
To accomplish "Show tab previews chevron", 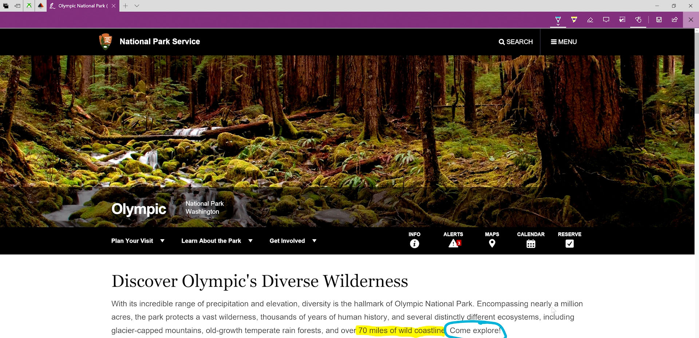I will (137, 6).
